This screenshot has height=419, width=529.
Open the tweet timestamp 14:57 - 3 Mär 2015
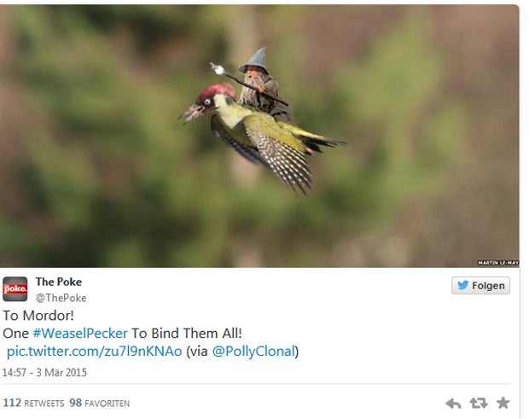(44, 372)
